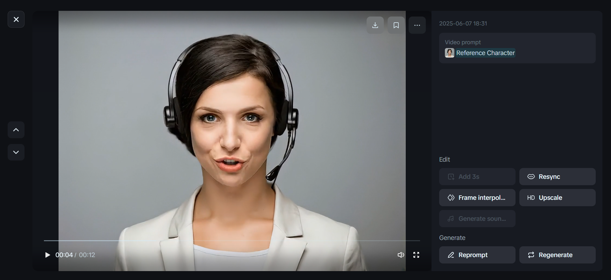Click the date 2025-06-07 18:31
The width and height of the screenshot is (611, 280).
click(463, 24)
